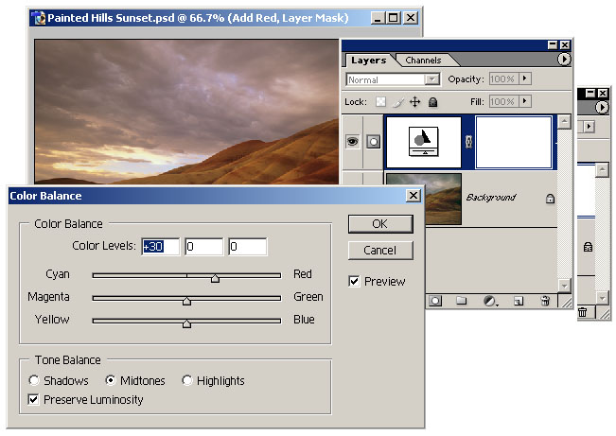Click the layer link chain icon
Viewport: 616px width, 436px height.
468,142
